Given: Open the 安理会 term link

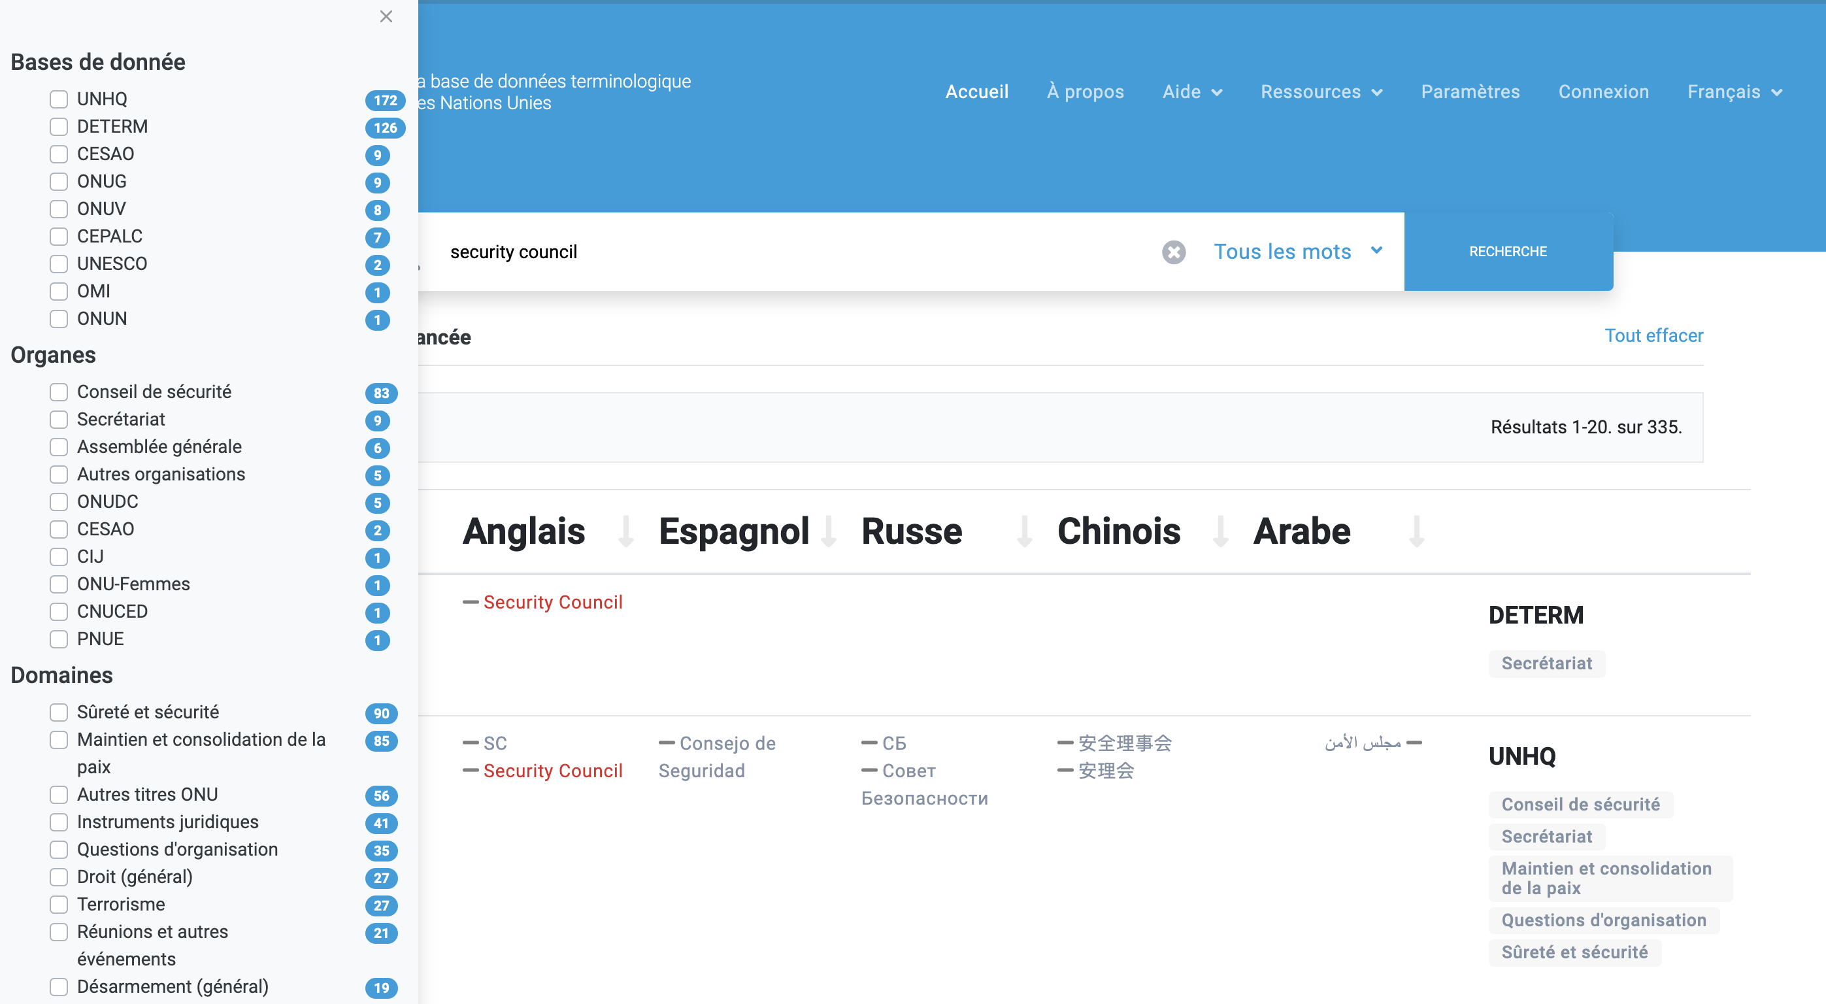Looking at the screenshot, I should click(1106, 771).
